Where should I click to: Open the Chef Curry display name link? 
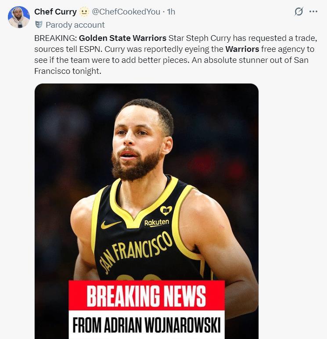click(x=55, y=12)
